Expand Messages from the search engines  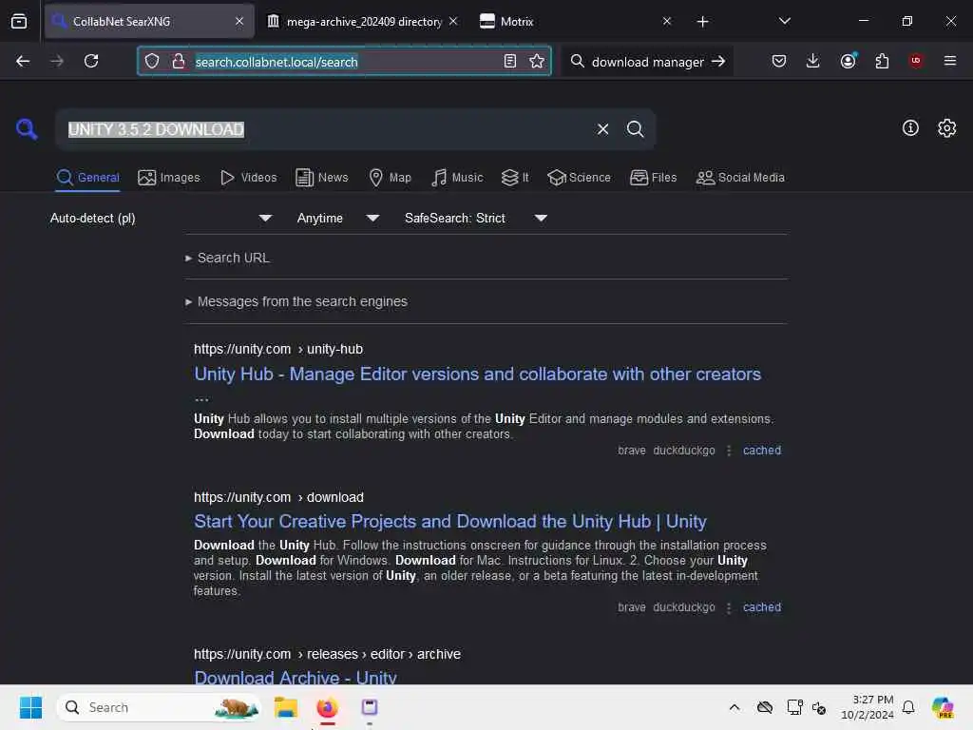(x=296, y=301)
